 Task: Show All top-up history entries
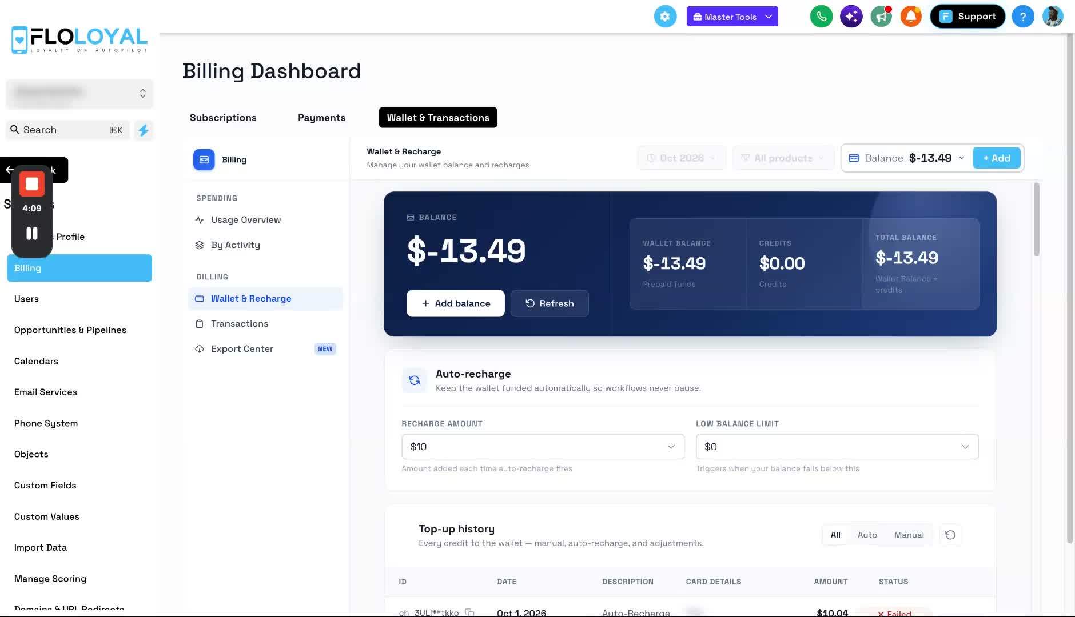(835, 535)
